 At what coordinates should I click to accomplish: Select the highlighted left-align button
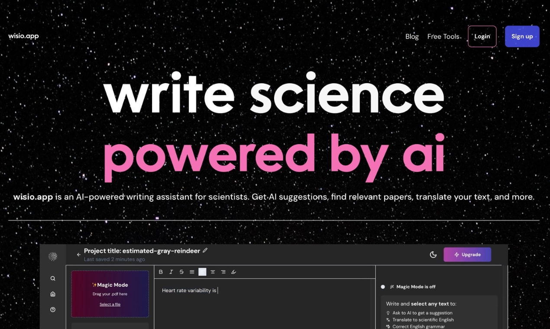pyautogui.click(x=202, y=272)
